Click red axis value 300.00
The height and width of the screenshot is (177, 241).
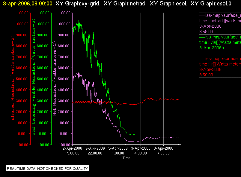pos(22,101)
